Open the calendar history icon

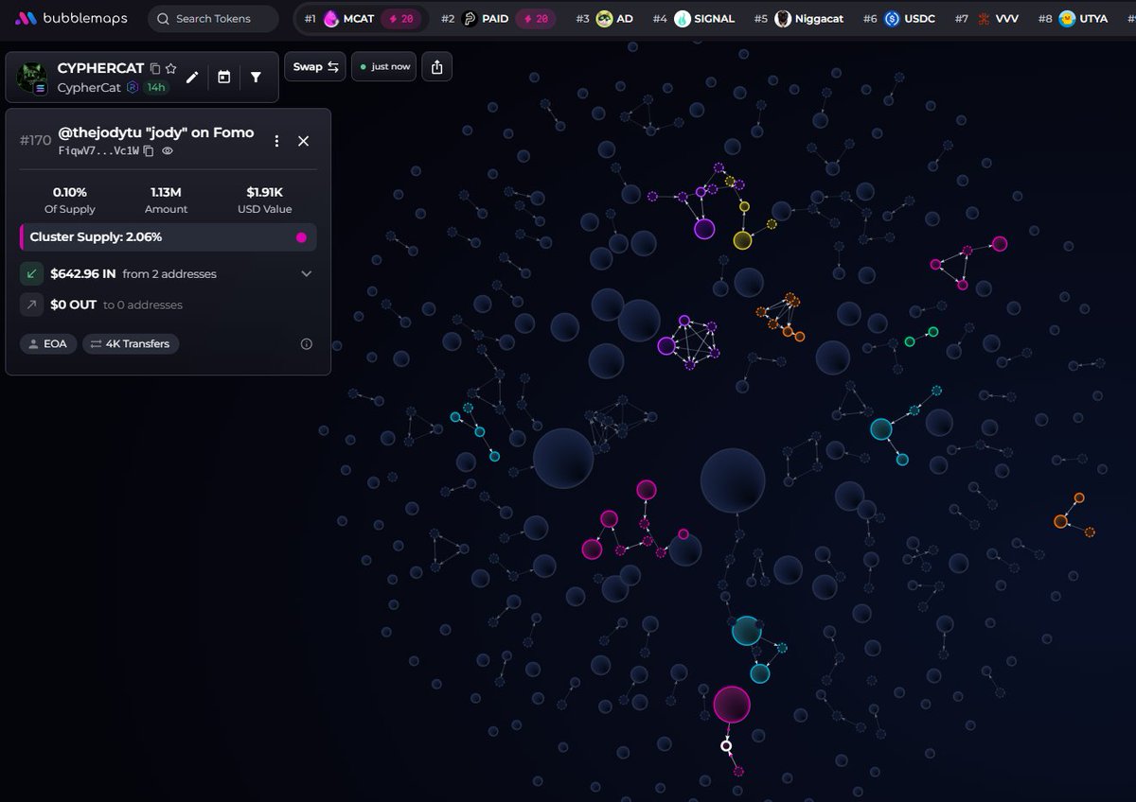(x=223, y=78)
